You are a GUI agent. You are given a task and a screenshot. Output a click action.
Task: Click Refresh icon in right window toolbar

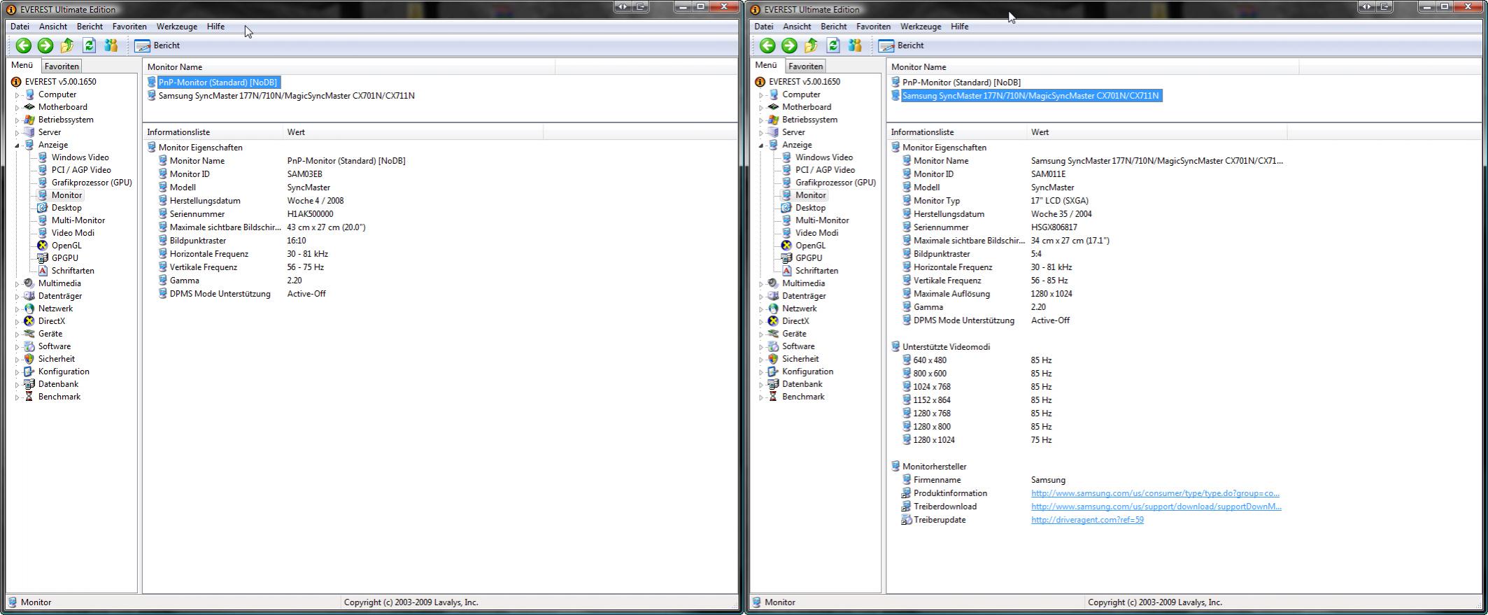pyautogui.click(x=832, y=45)
